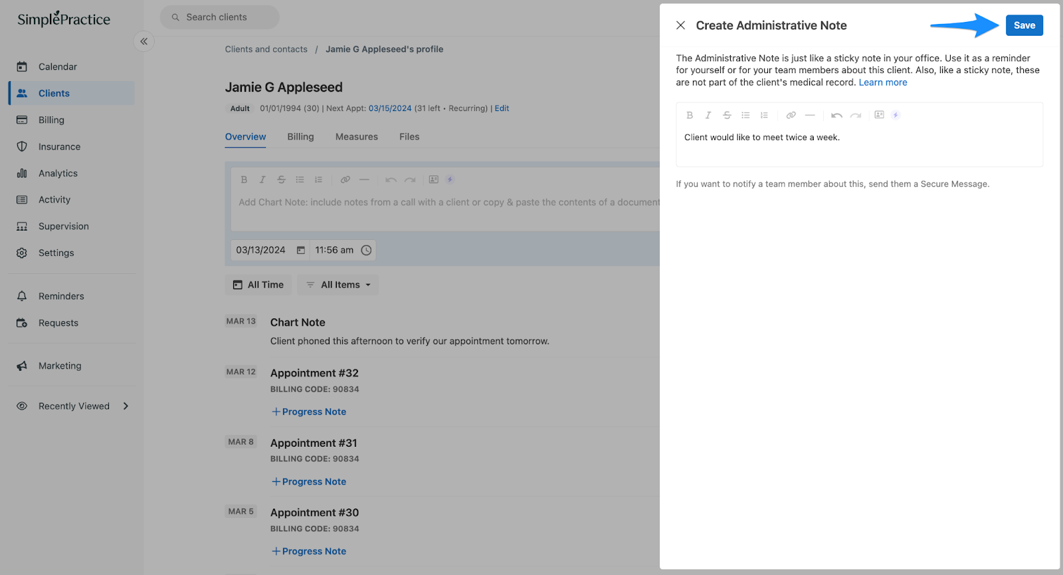1063x575 pixels.
Task: Open the clock picker beside 11:56 am
Action: click(x=366, y=250)
